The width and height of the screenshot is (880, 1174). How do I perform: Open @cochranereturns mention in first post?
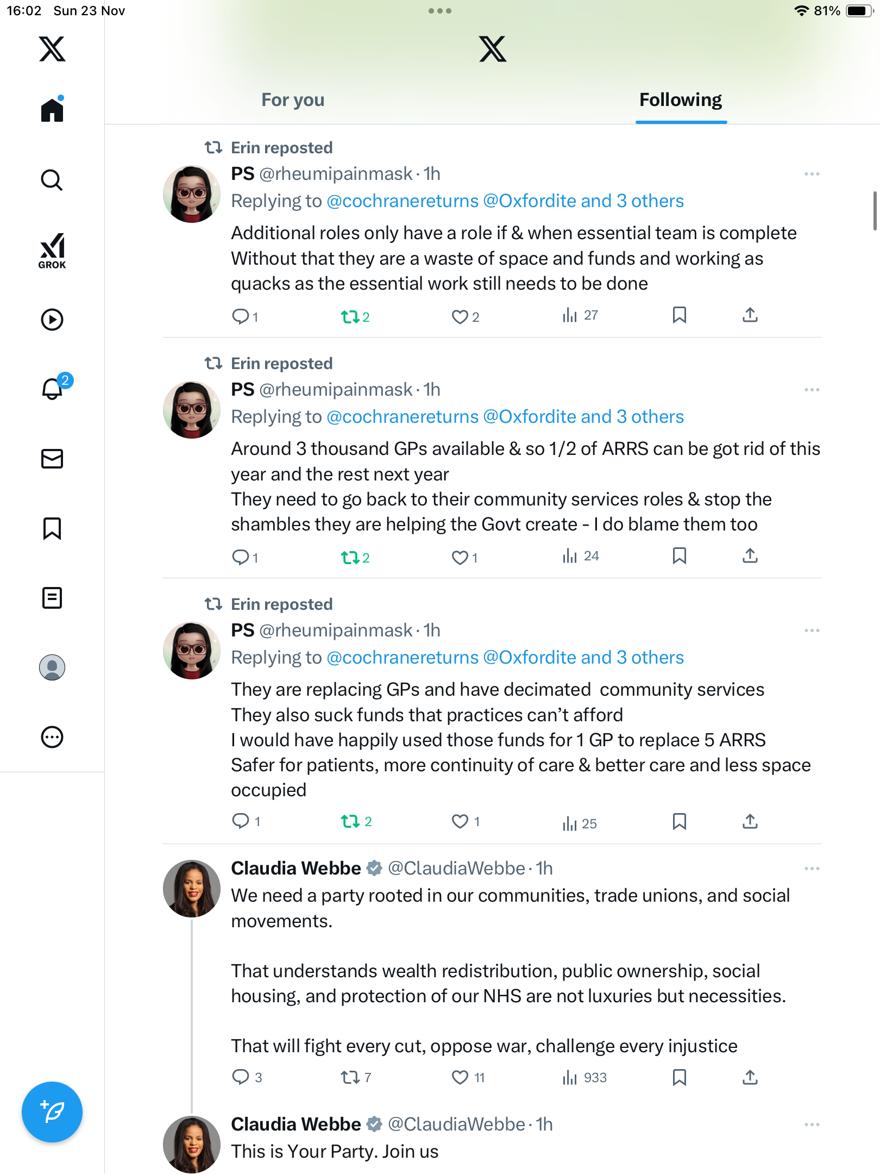[403, 201]
